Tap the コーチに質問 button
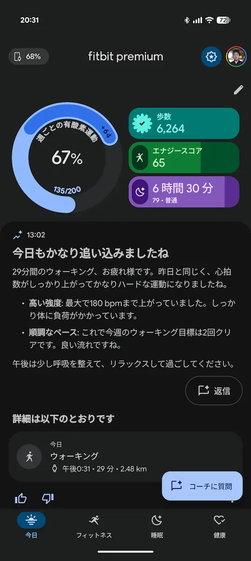The height and width of the screenshot is (561, 251). [202, 486]
